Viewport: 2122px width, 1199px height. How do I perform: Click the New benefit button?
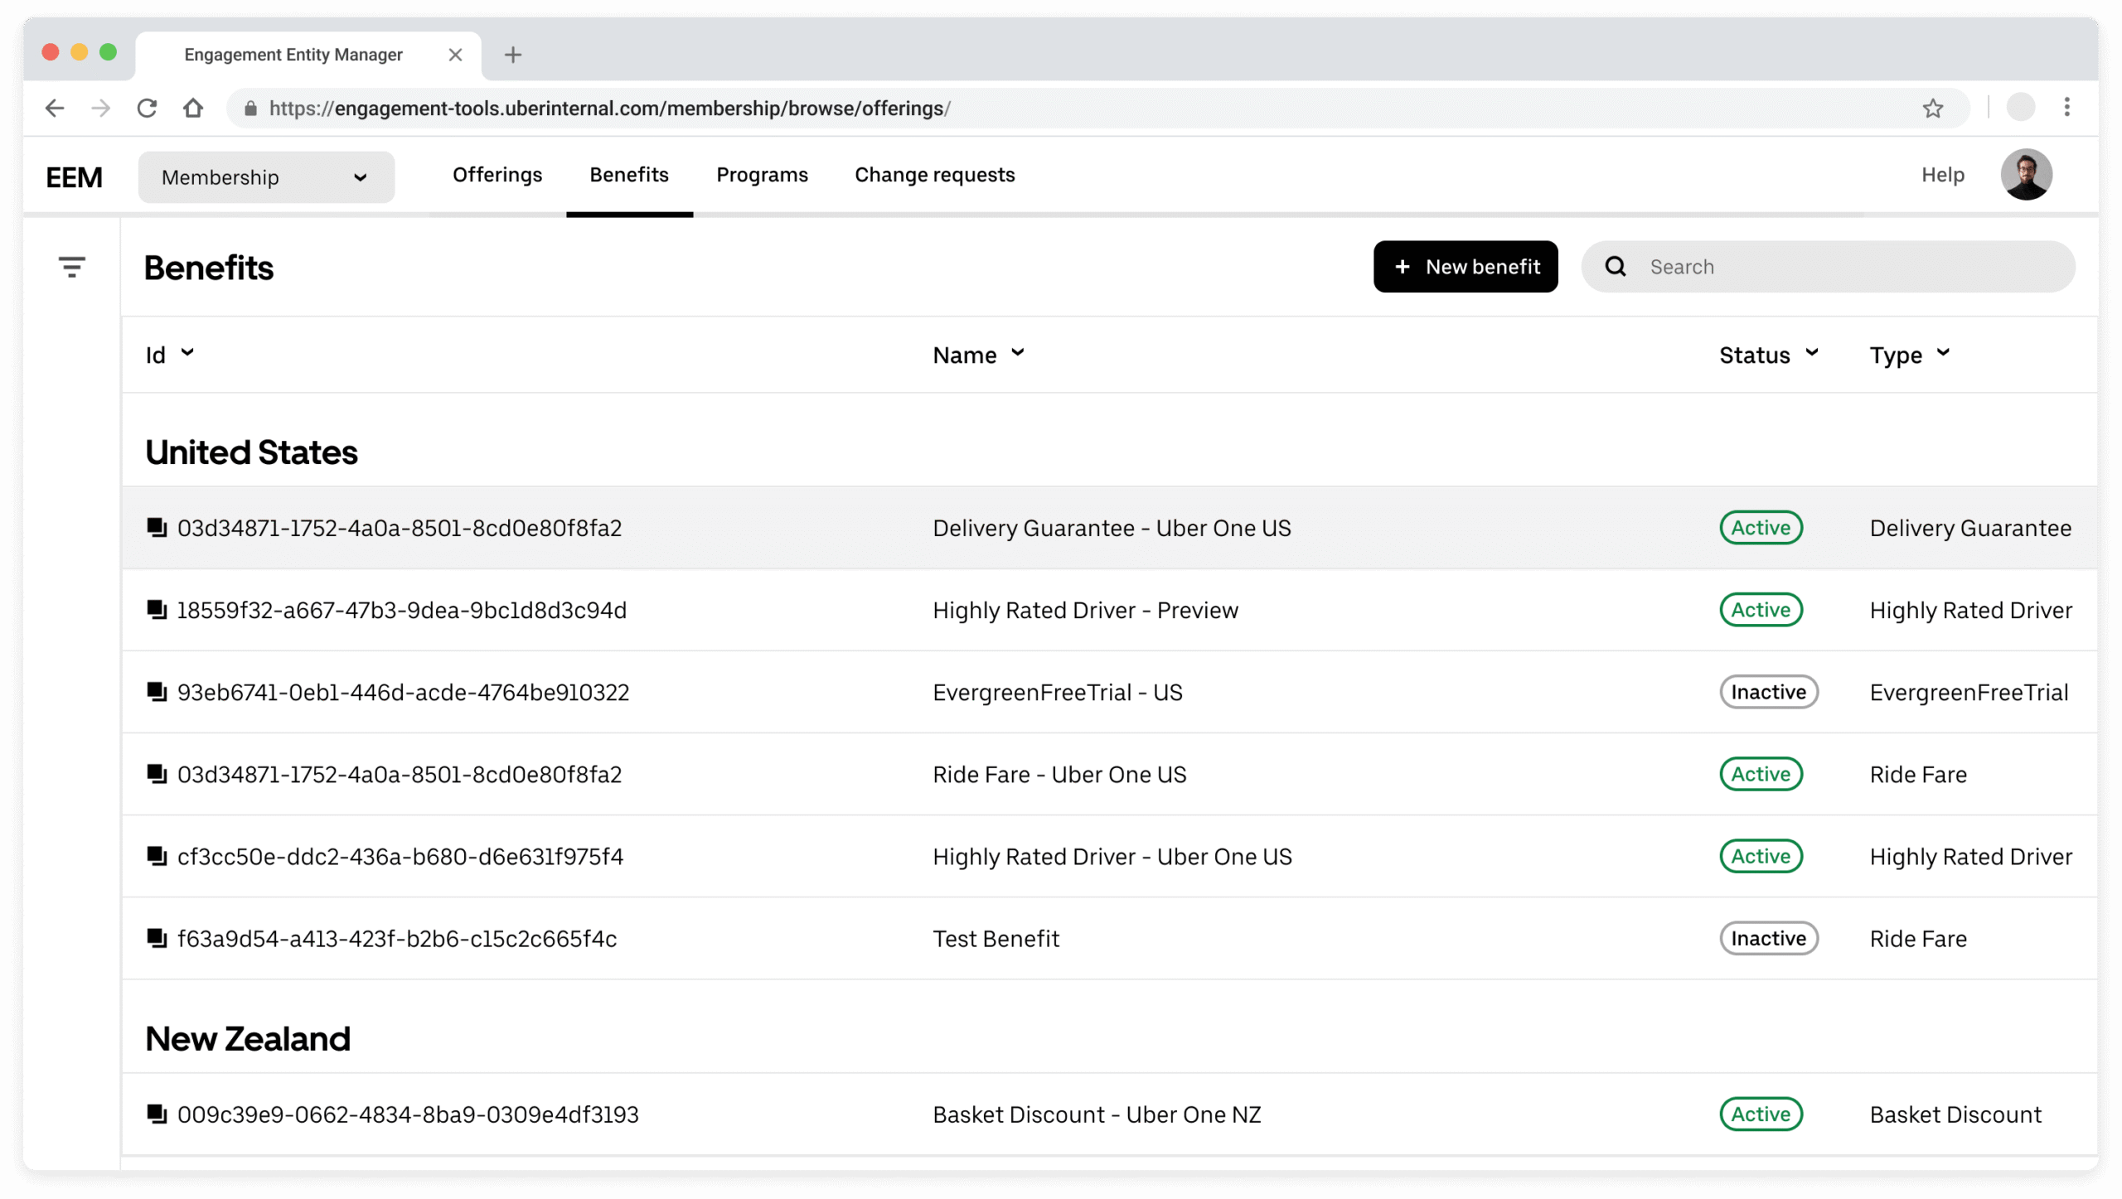coord(1465,267)
